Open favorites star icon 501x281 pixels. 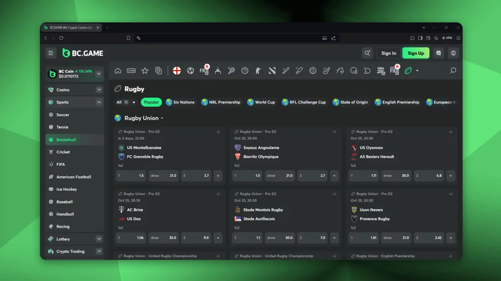pyautogui.click(x=145, y=71)
